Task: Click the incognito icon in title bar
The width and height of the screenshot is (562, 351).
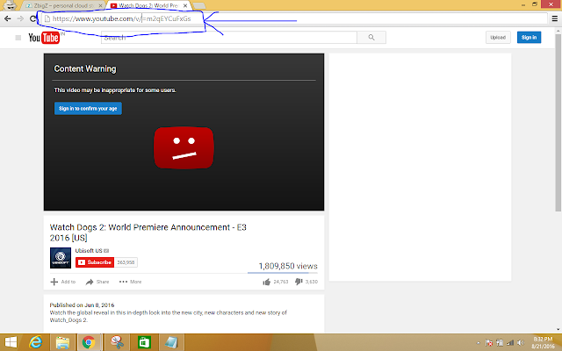Action: (10, 5)
